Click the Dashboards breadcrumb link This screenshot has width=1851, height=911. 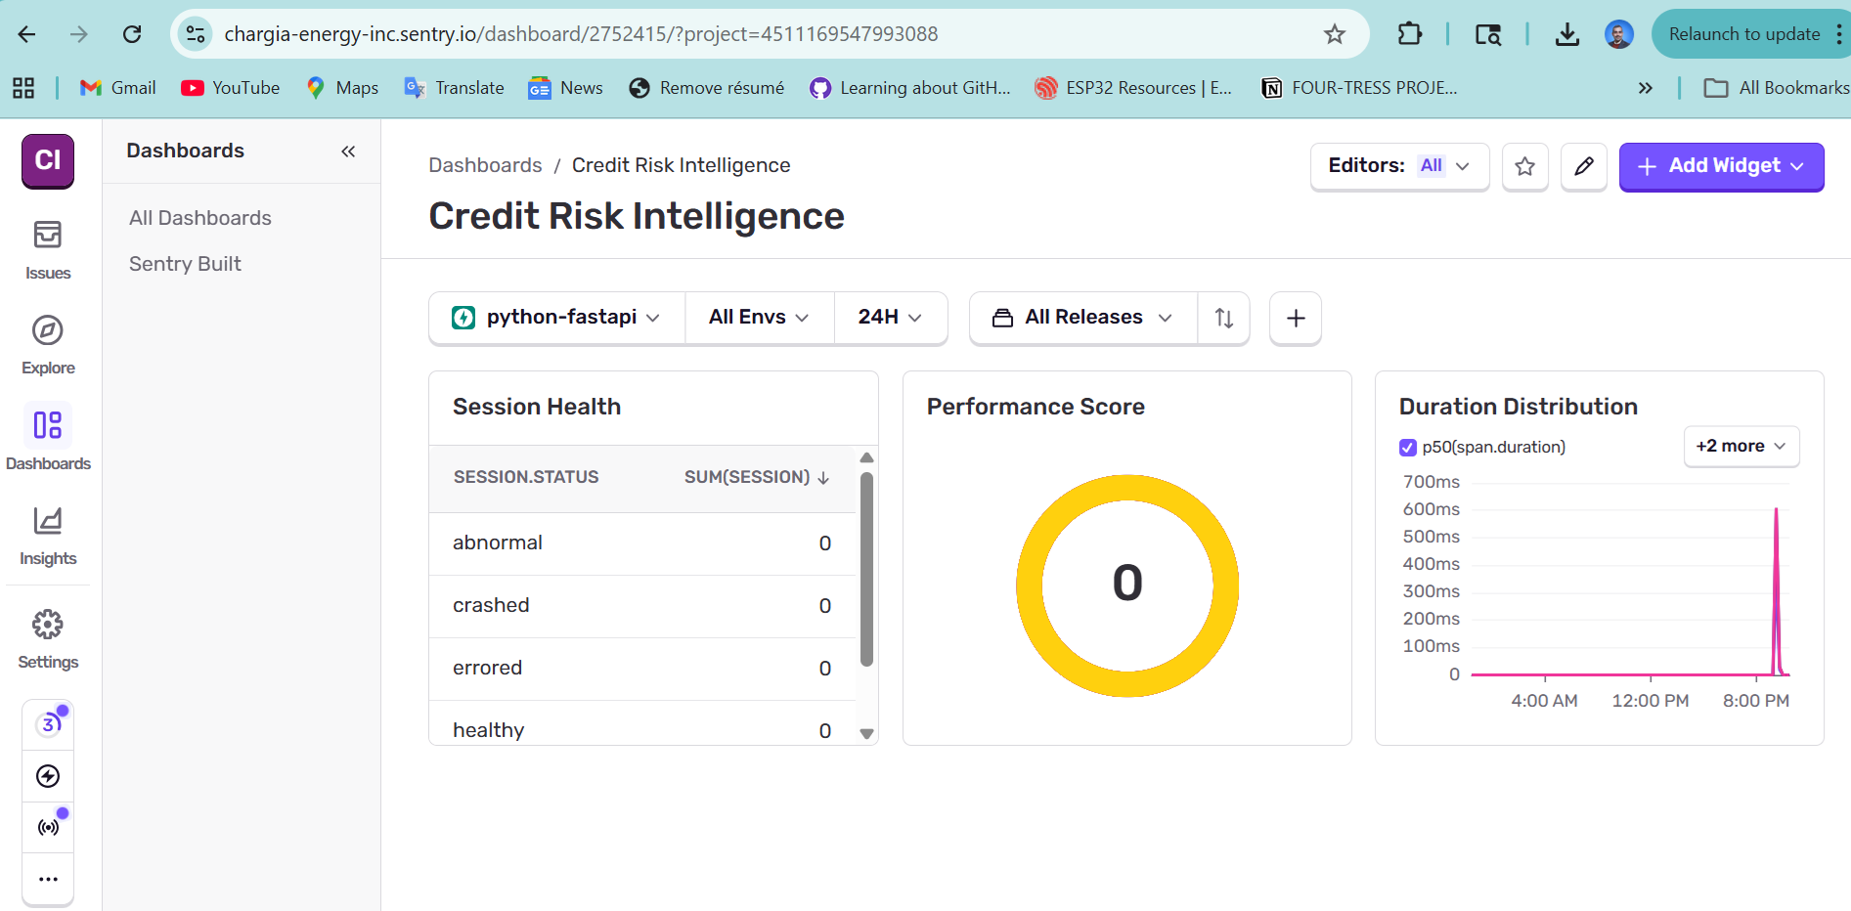point(485,165)
